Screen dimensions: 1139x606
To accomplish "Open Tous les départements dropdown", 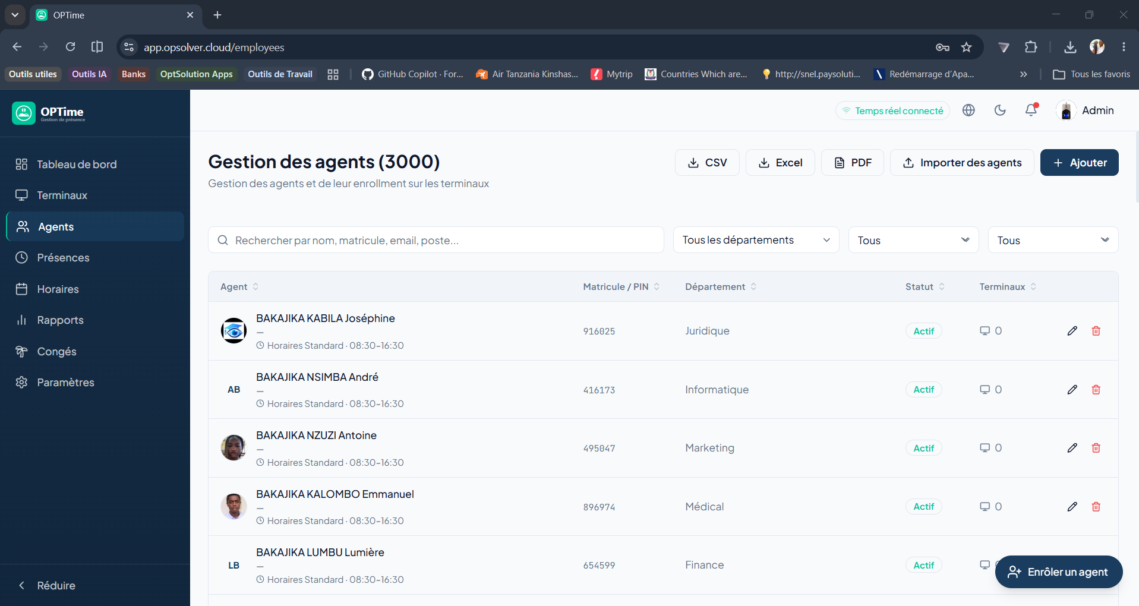I will pyautogui.click(x=756, y=240).
